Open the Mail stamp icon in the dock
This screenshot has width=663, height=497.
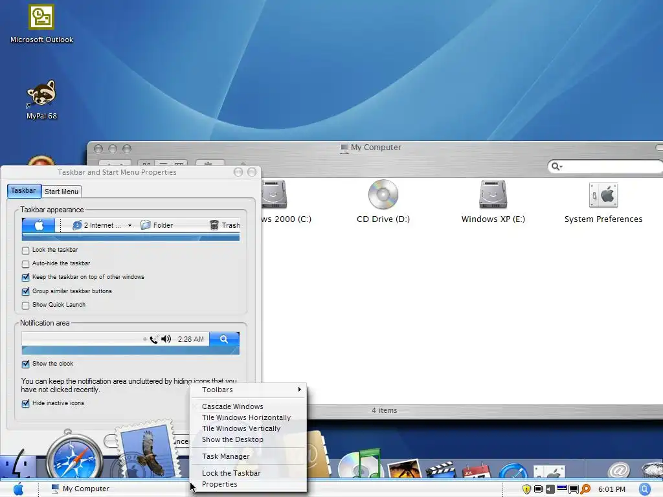coord(148,450)
